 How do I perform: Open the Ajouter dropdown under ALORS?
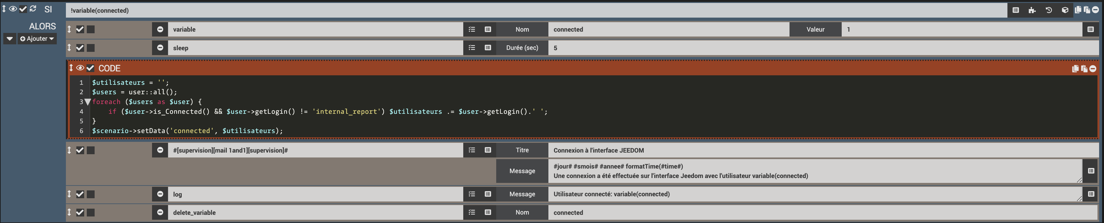tap(37, 38)
